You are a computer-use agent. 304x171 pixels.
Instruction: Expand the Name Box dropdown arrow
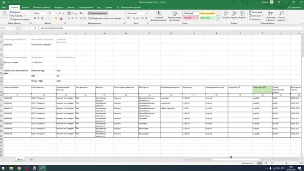pyautogui.click(x=15, y=28)
